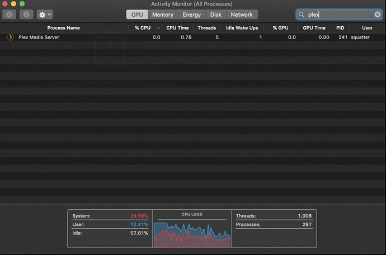Switch to the Network tab
This screenshot has width=386, height=255.
tap(242, 15)
